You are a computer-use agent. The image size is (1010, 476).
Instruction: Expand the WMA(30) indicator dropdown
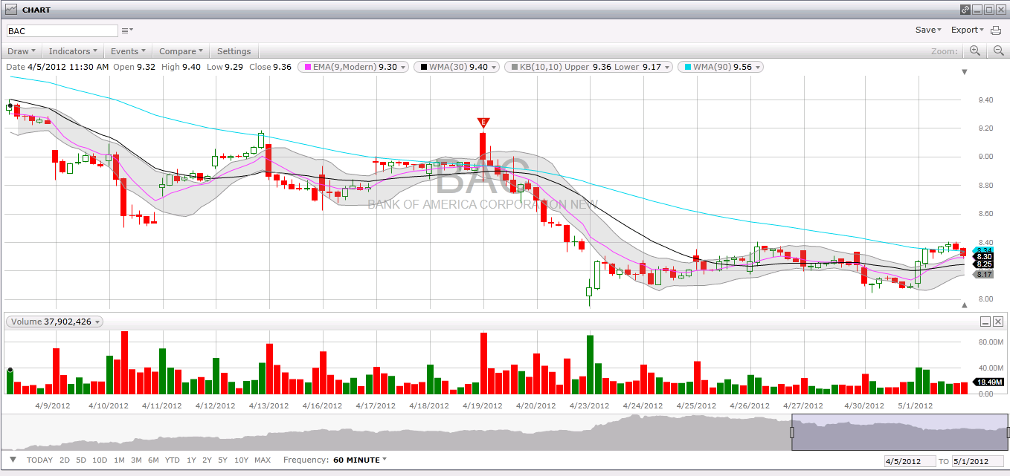click(495, 67)
